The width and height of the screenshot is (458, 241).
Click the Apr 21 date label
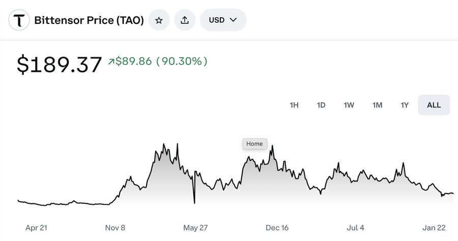coord(36,228)
